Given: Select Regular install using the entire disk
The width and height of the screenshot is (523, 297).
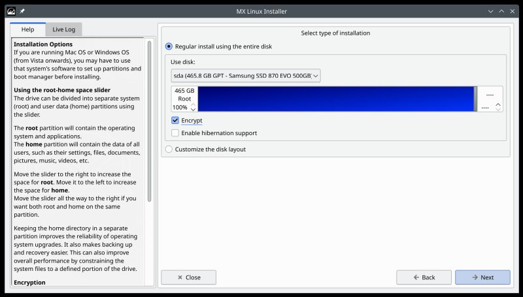Looking at the screenshot, I should [170, 46].
